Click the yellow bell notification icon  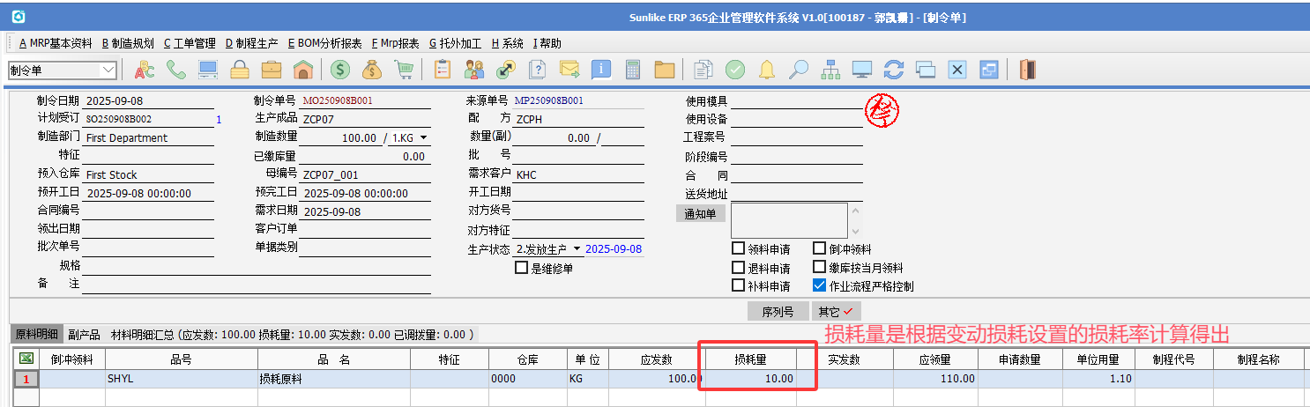pyautogui.click(x=767, y=70)
